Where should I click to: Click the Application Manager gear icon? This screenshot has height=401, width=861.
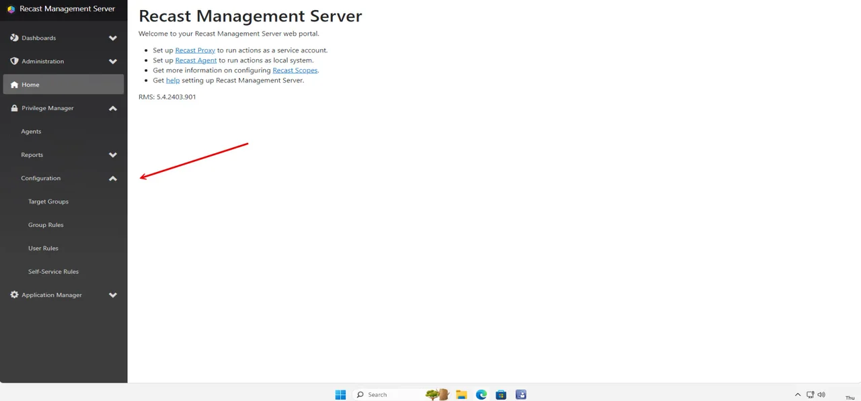14,295
